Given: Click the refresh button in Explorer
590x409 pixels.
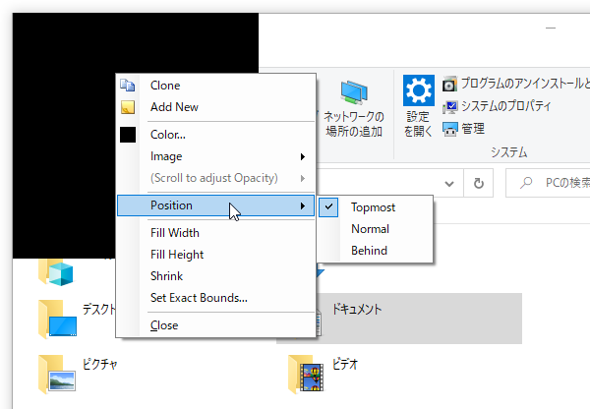Looking at the screenshot, I should [x=478, y=184].
